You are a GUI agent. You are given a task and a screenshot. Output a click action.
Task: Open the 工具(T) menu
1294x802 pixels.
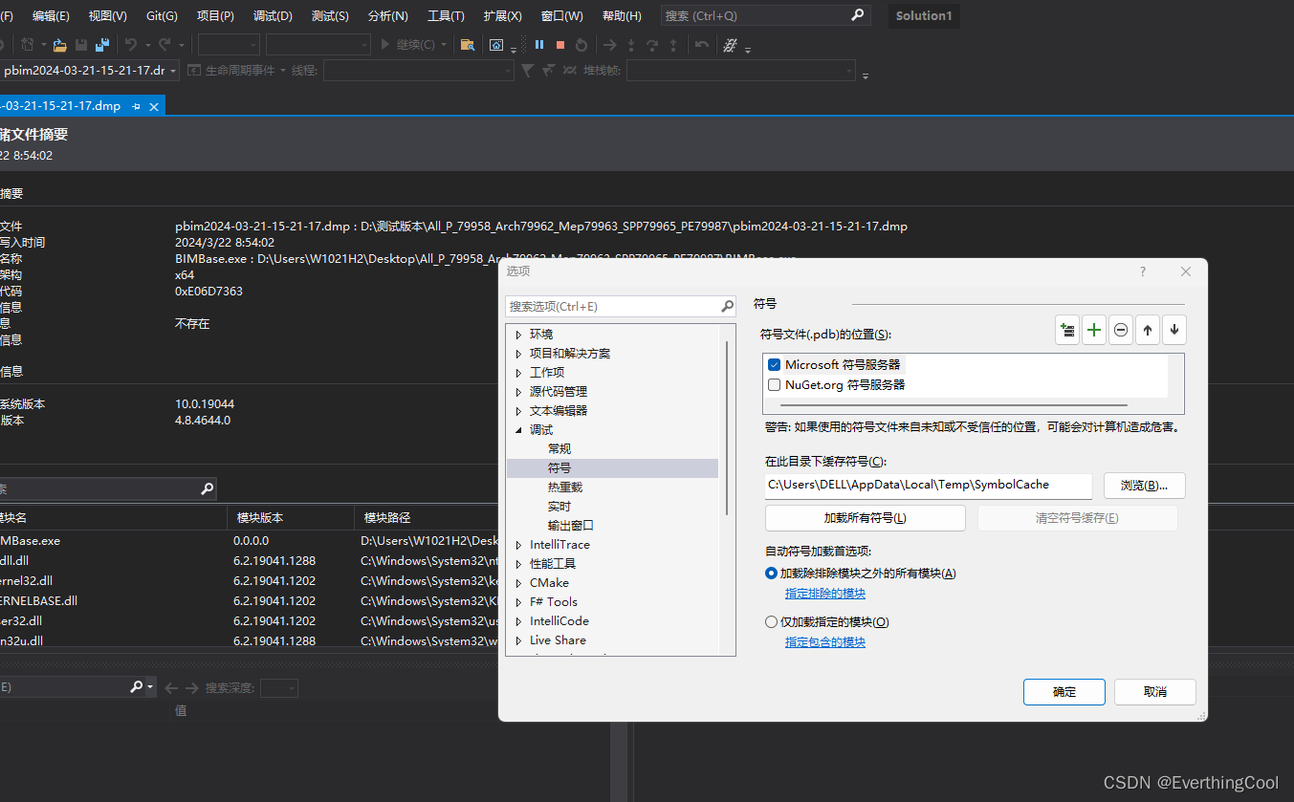[446, 16]
